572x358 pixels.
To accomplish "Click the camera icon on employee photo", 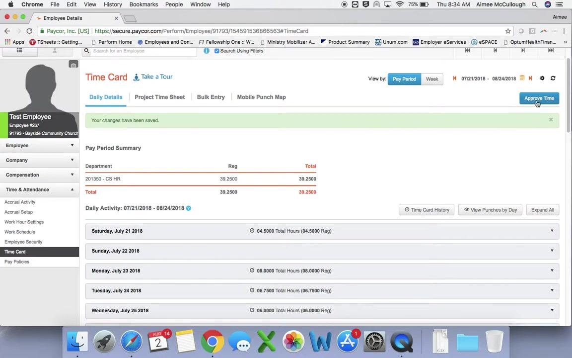I will pyautogui.click(x=73, y=64).
